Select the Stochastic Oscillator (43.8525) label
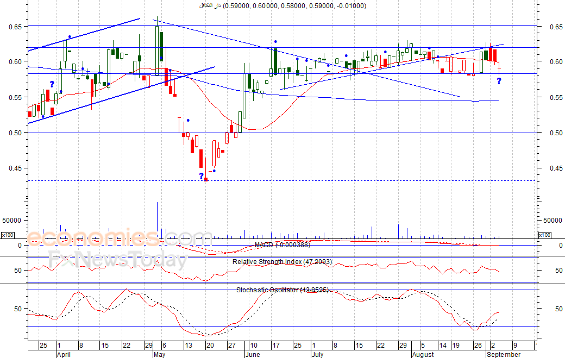565x358 pixels. pyautogui.click(x=282, y=290)
